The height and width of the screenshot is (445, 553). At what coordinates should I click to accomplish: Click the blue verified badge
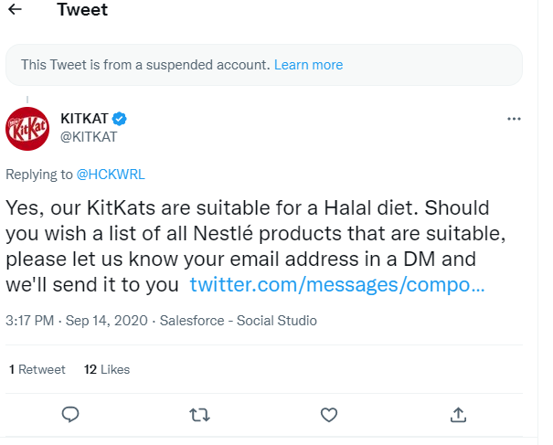click(119, 120)
